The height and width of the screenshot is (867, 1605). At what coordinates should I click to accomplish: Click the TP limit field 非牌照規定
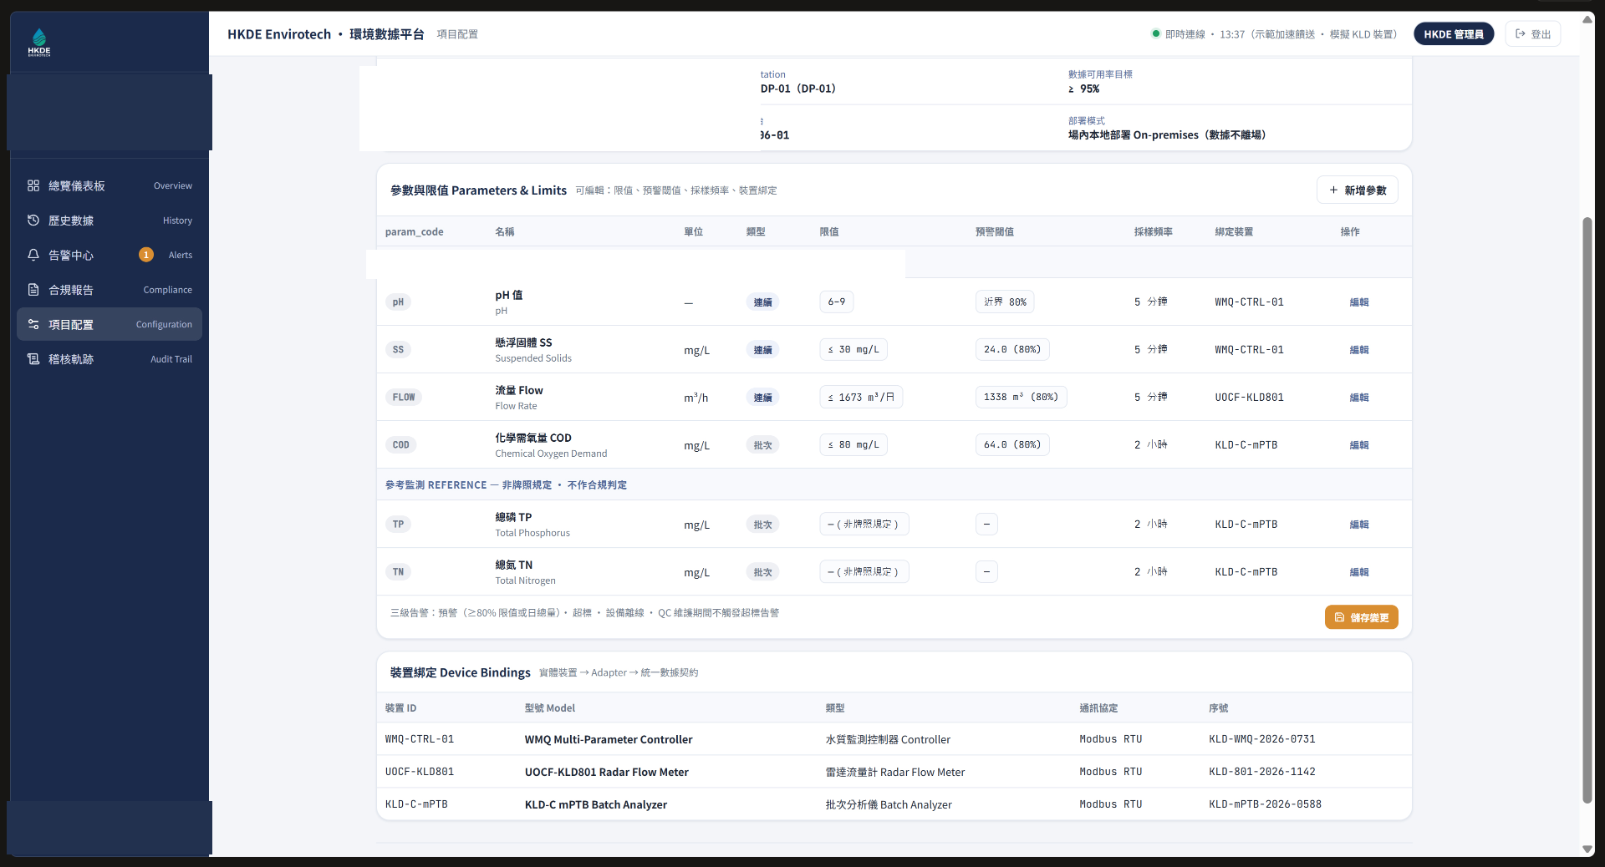coord(864,524)
